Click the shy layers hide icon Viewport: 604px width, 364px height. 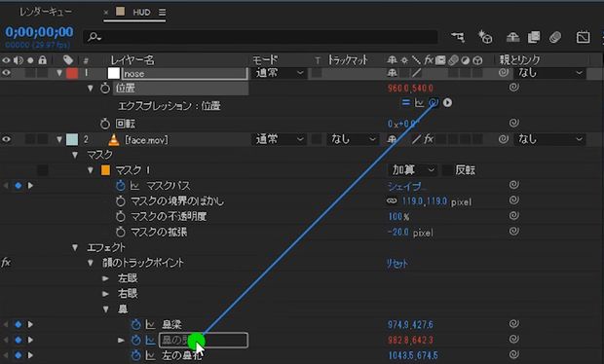click(512, 37)
